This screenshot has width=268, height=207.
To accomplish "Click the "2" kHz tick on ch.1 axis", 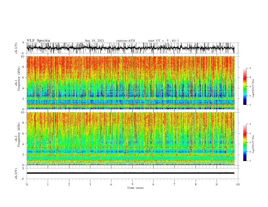I will (x=24, y=99).
